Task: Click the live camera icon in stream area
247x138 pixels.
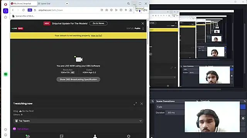Action: click(x=78, y=59)
